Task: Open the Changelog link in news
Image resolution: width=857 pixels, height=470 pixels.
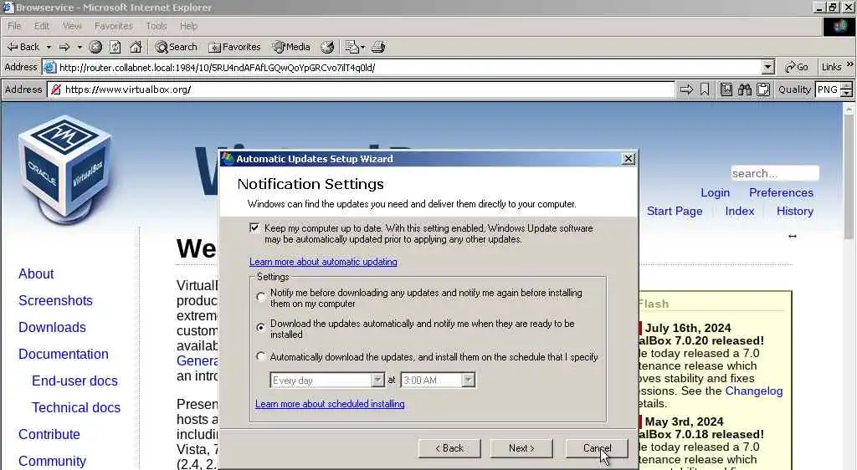Action: (x=754, y=391)
